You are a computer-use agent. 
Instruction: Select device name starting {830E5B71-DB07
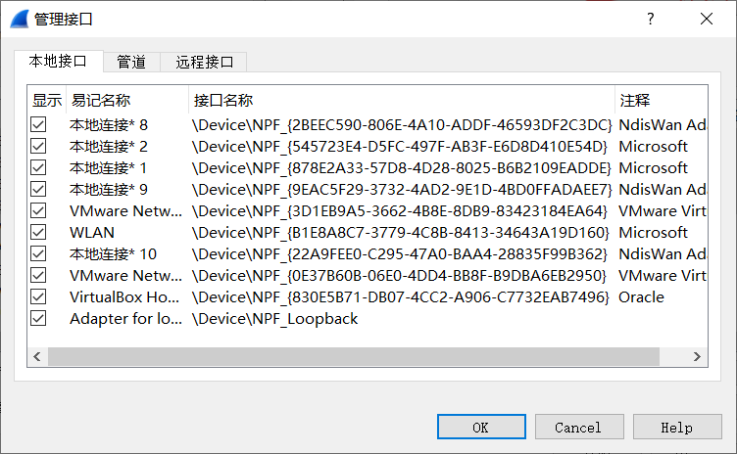pos(401,297)
